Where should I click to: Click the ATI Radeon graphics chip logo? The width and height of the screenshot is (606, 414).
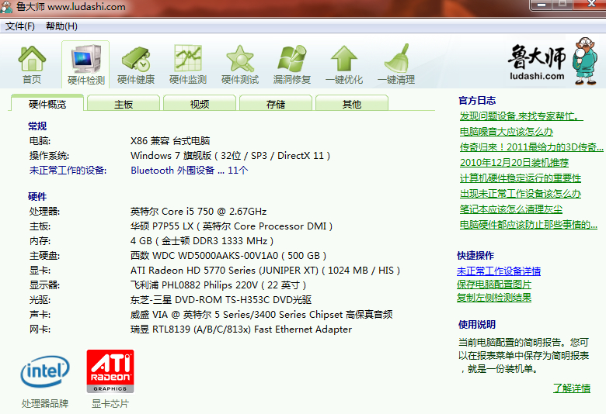click(x=110, y=371)
